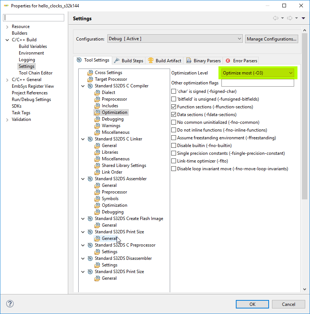
Task: Open the Configuration dropdown
Action: 175,39
